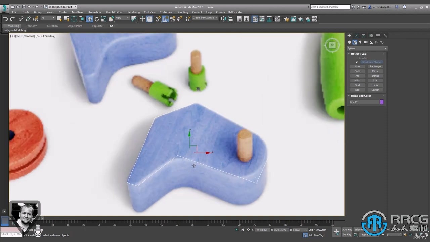Activate the Select and Place tool
The image size is (430, 242).
click(111, 19)
